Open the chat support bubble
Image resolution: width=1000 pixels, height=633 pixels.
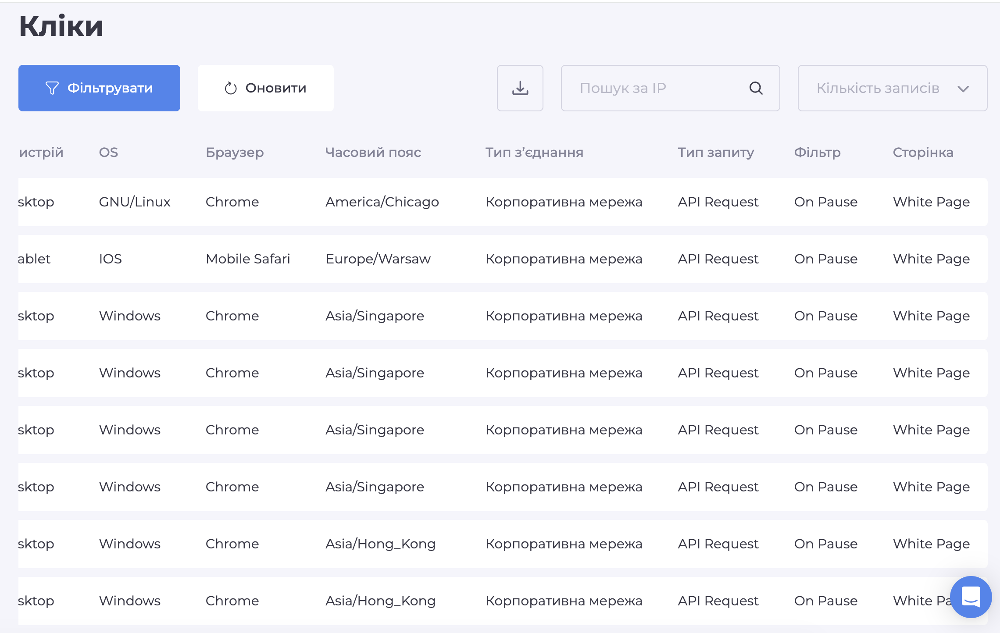point(971,597)
